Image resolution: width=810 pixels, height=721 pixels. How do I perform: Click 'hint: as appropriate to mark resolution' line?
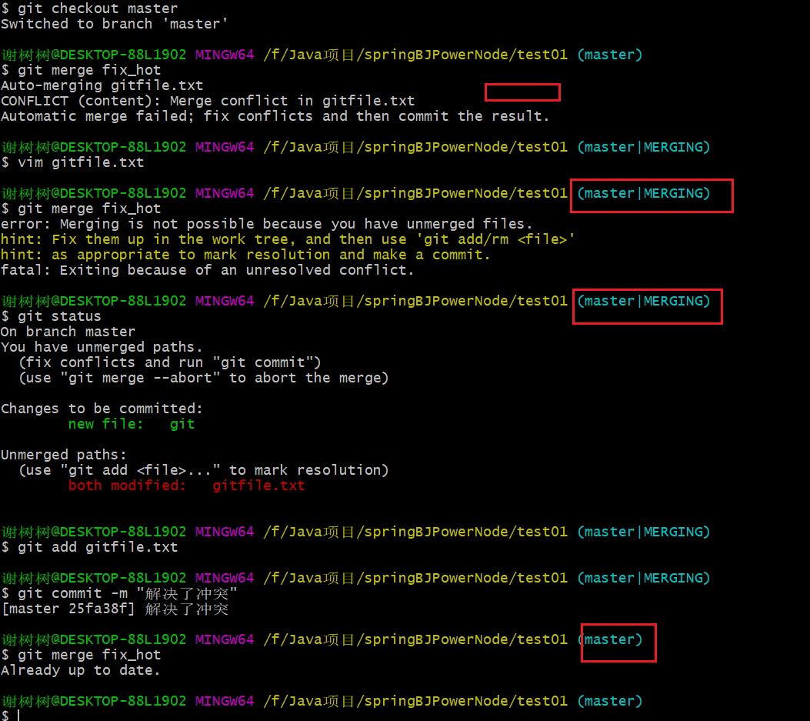pyautogui.click(x=245, y=255)
